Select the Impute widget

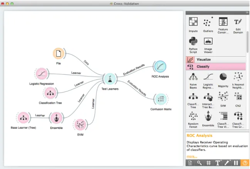pyautogui.click(x=193, y=25)
